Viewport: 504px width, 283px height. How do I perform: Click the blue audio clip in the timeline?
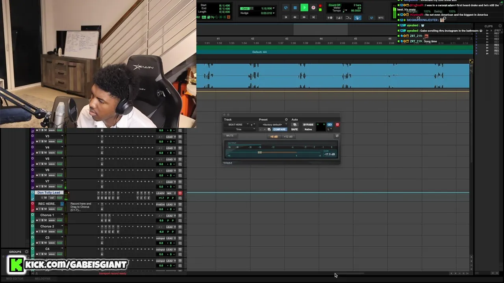tap(333, 76)
